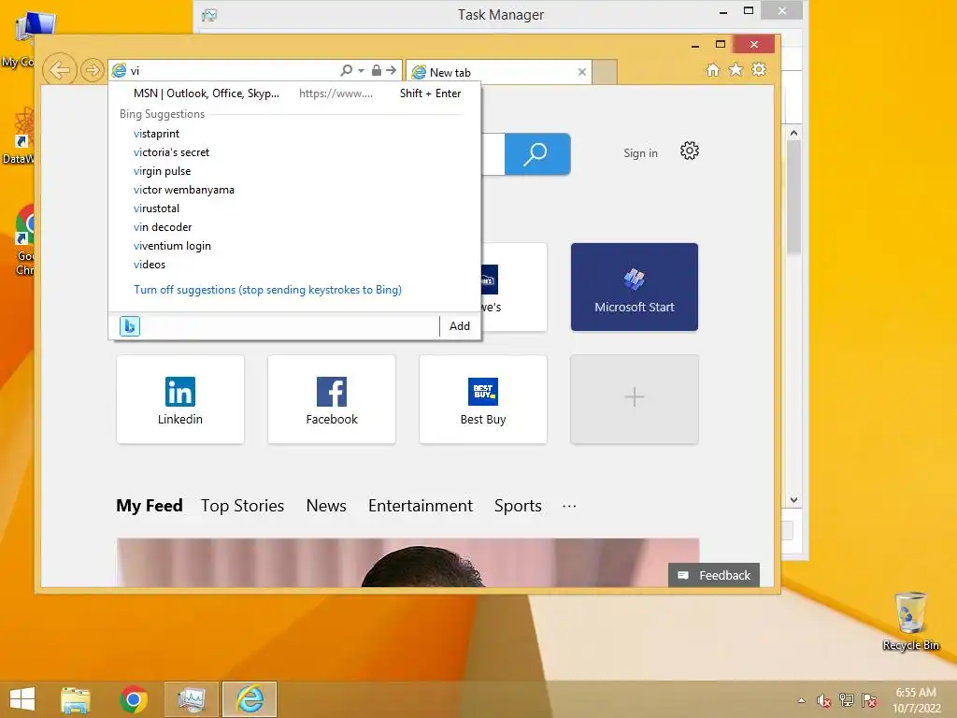This screenshot has width=957, height=718.
Task: Click the search magnifier in the address bar
Action: coord(346,70)
